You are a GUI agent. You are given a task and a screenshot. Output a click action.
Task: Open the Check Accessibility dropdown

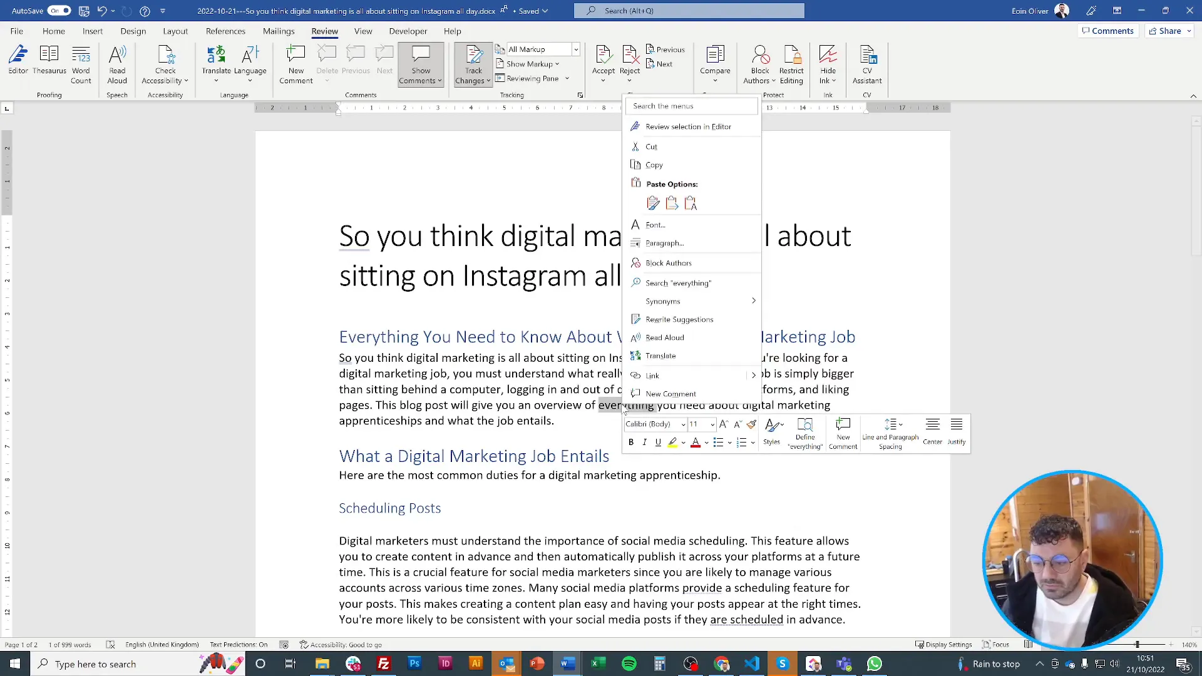pyautogui.click(x=165, y=64)
